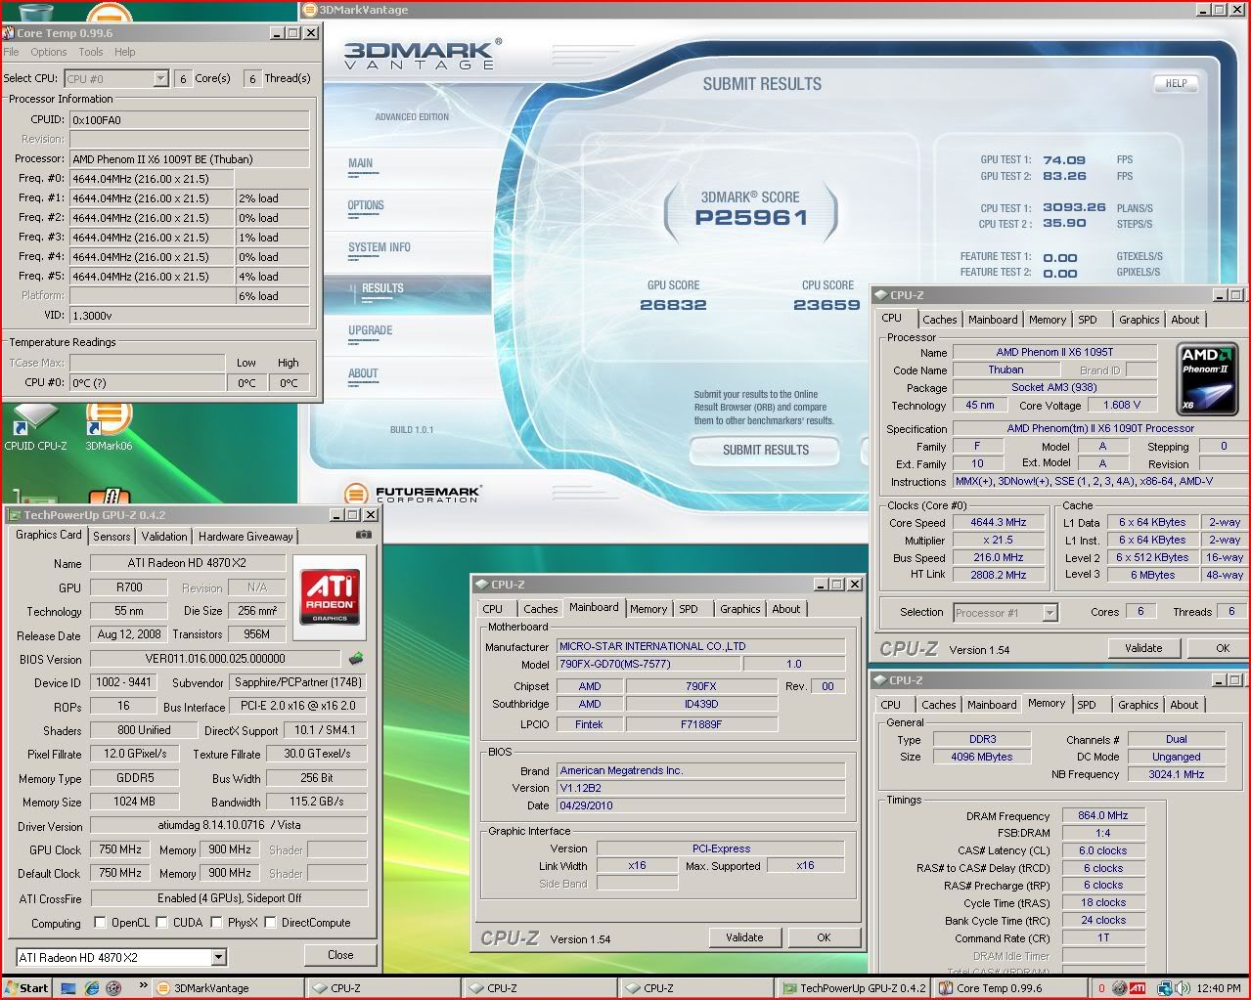The image size is (1251, 1000).
Task: Open the Hardware Giveaway tab in GPU-Z
Action: (x=246, y=537)
